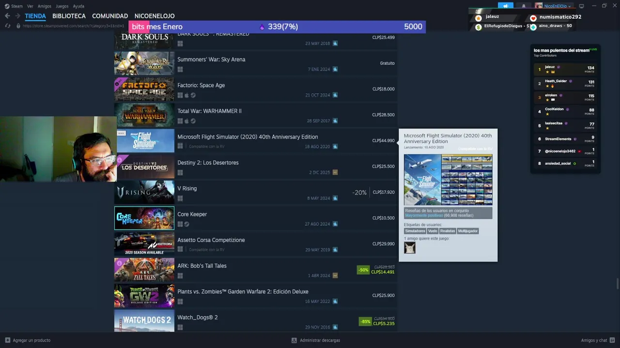This screenshot has width=620, height=348.
Task: Click the Simuladores tag in the hover card
Action: coord(415,231)
